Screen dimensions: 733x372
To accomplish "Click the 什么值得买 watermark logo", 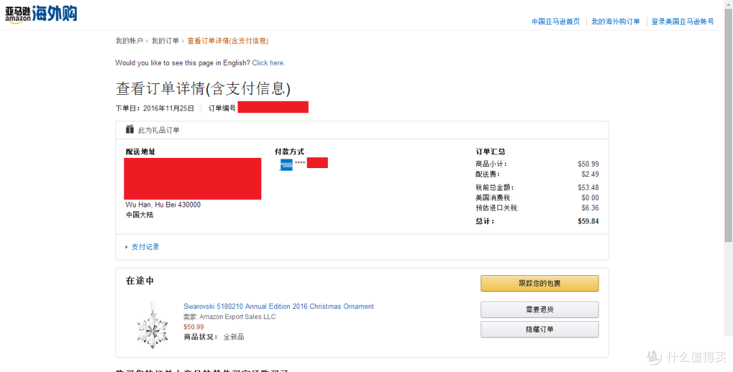I will coord(687,357).
